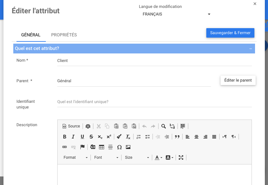
Task: Click the Insert Link icon
Action: (65, 147)
